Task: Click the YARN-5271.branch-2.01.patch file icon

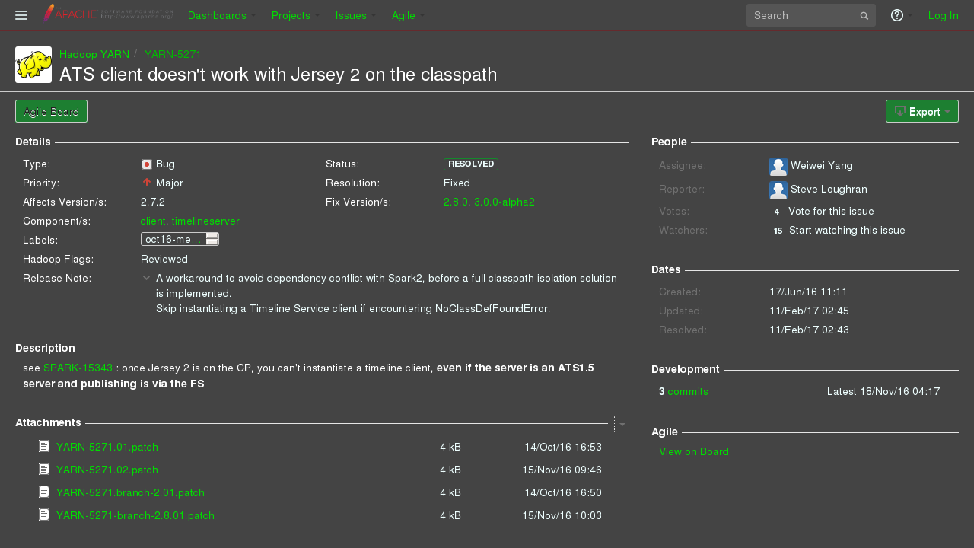Action: [x=44, y=492]
